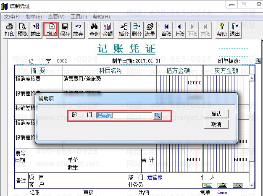Confirm auxiliary item with 确认 button
263x196 pixels.
coord(216,114)
